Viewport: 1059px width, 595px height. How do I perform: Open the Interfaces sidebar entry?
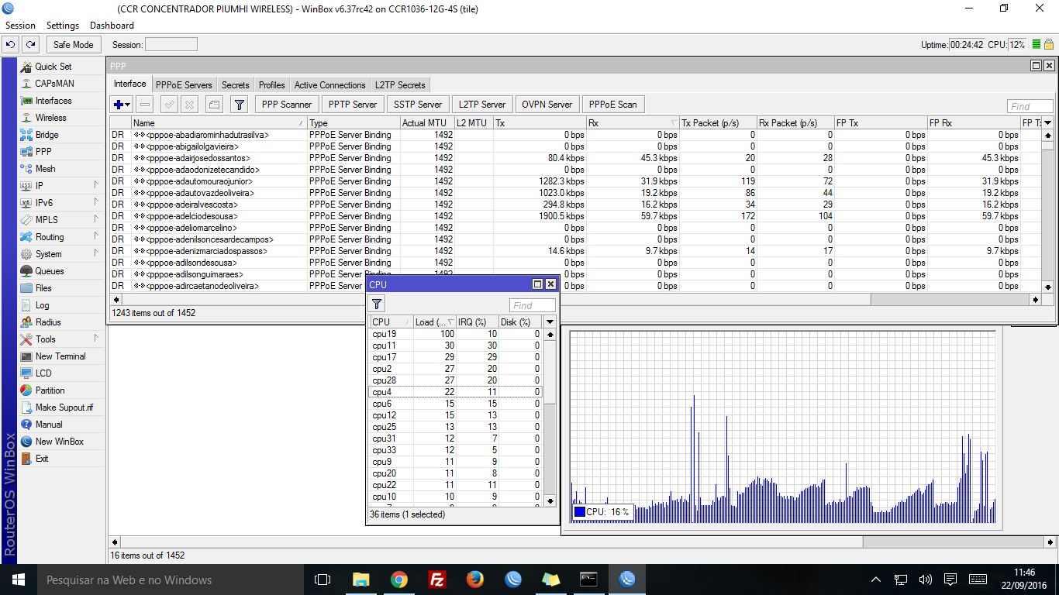point(53,101)
